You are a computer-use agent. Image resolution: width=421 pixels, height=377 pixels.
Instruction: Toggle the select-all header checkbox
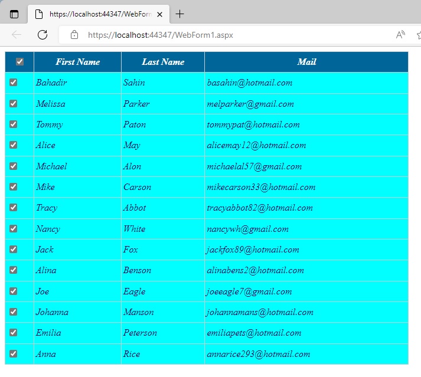coord(19,62)
